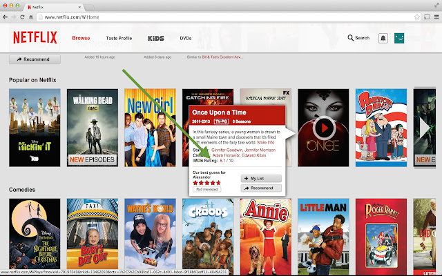Open the DVDs menu item

[186, 38]
